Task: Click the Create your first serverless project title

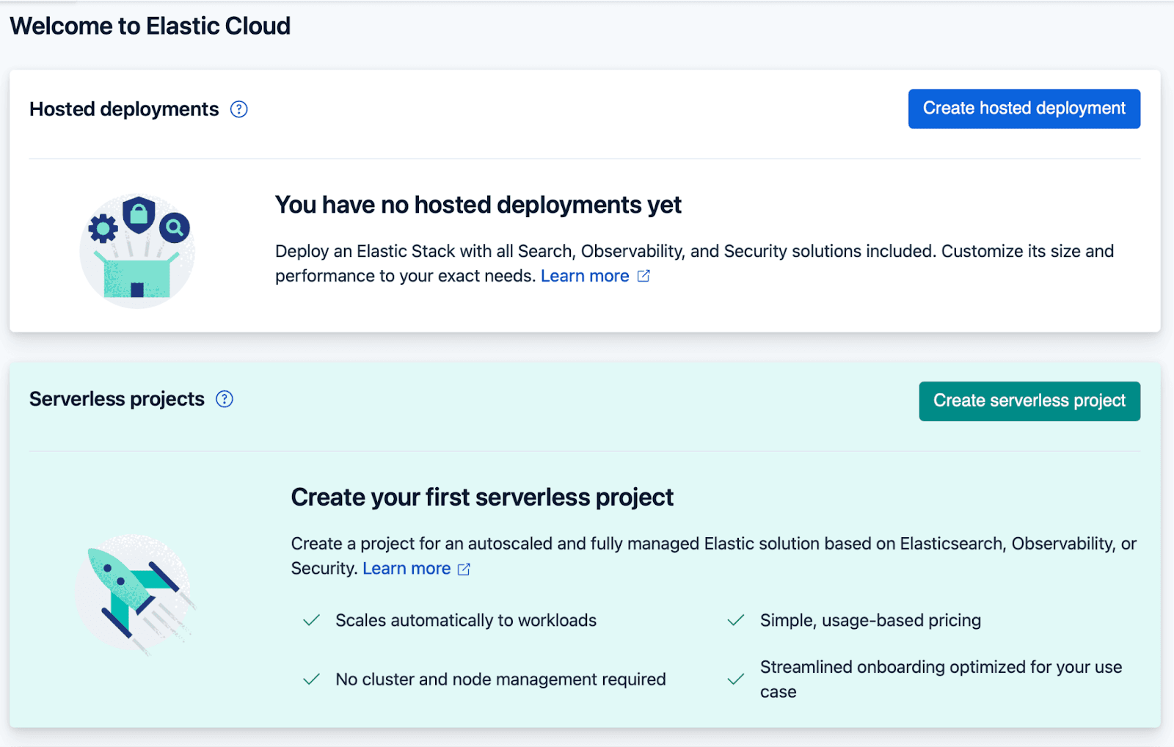Action: point(482,497)
